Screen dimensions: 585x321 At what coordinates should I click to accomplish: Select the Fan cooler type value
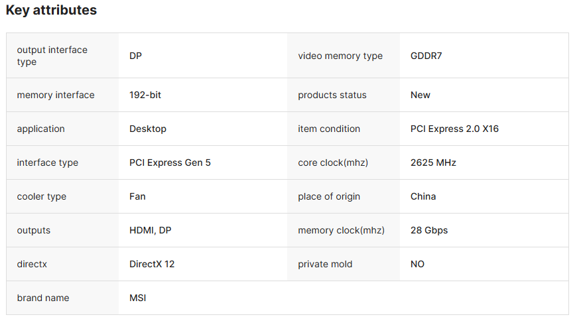[137, 197]
